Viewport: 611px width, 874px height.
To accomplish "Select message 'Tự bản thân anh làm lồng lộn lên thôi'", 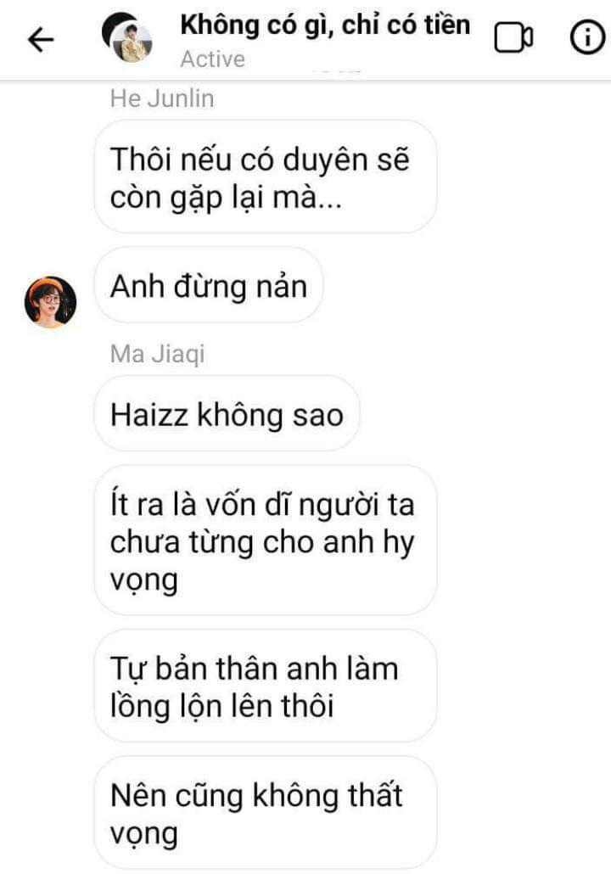I will pos(266,686).
